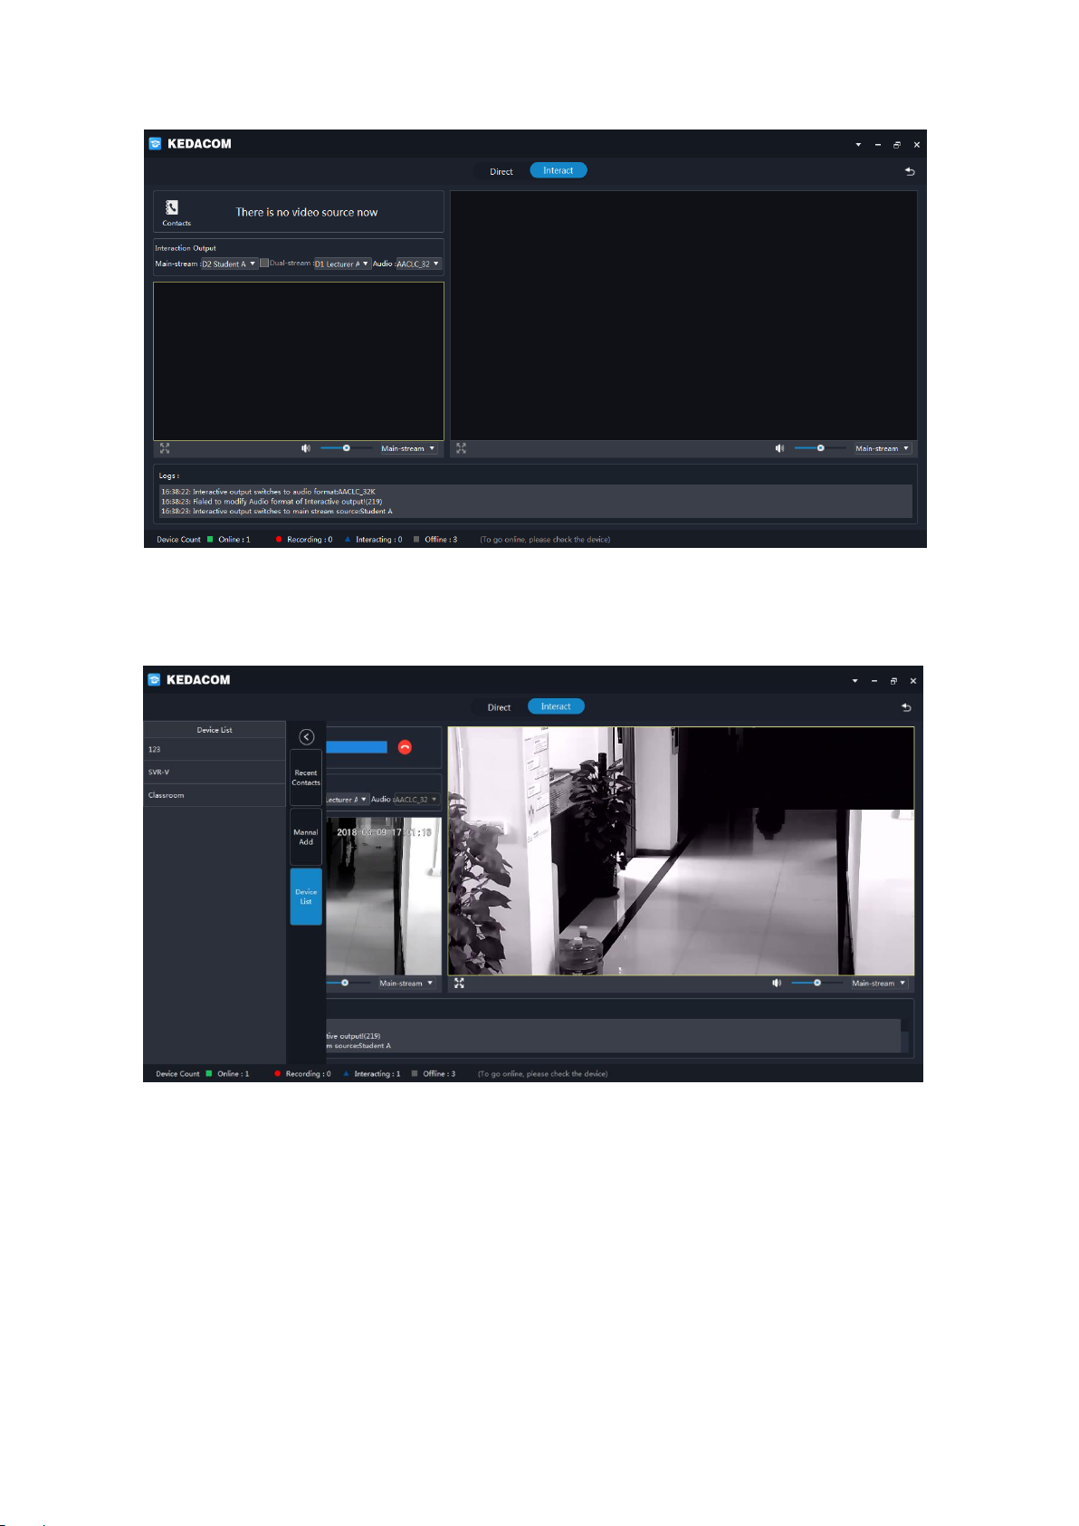This screenshot has height=1526, width=1079.
Task: Click 'Interaction Output' label
Action: (186, 248)
